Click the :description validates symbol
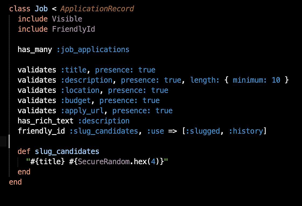The image size is (302, 206). coord(87,80)
